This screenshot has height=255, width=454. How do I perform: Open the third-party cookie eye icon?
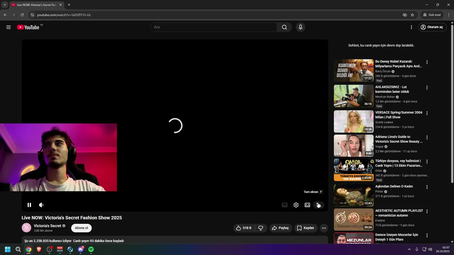405,15
